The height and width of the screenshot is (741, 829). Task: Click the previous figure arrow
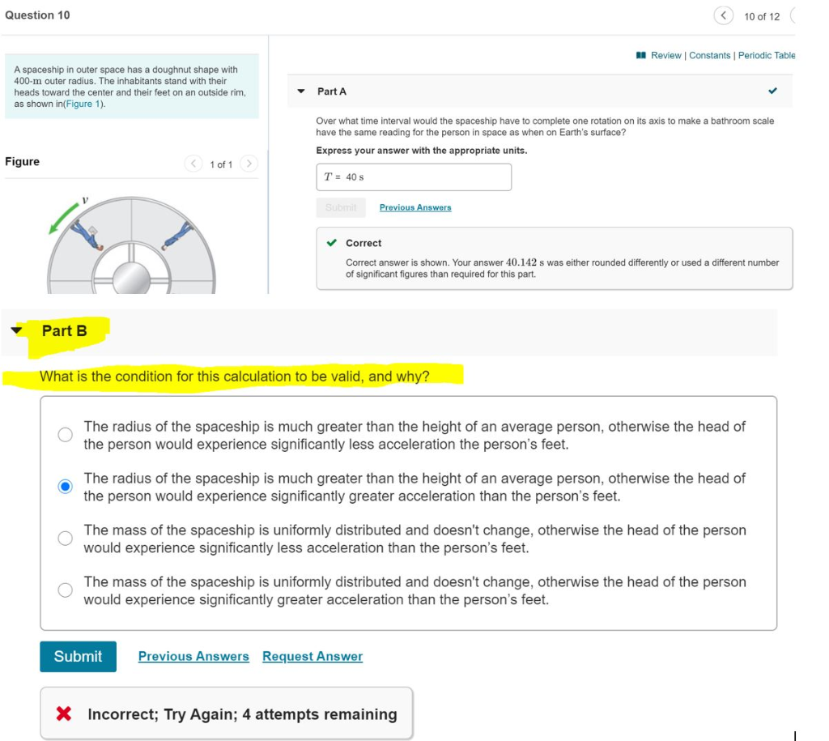(x=193, y=163)
